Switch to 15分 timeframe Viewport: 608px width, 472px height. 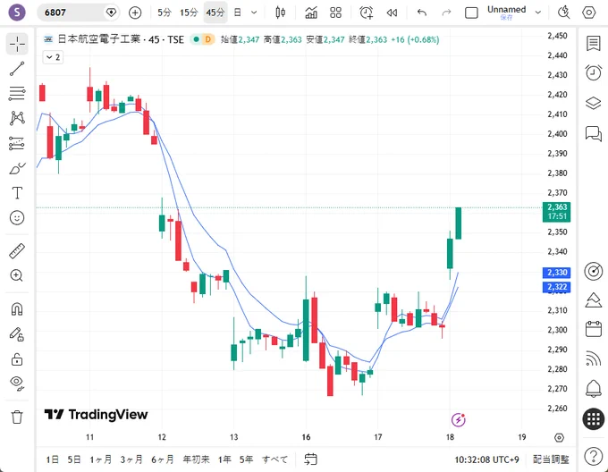(x=189, y=13)
